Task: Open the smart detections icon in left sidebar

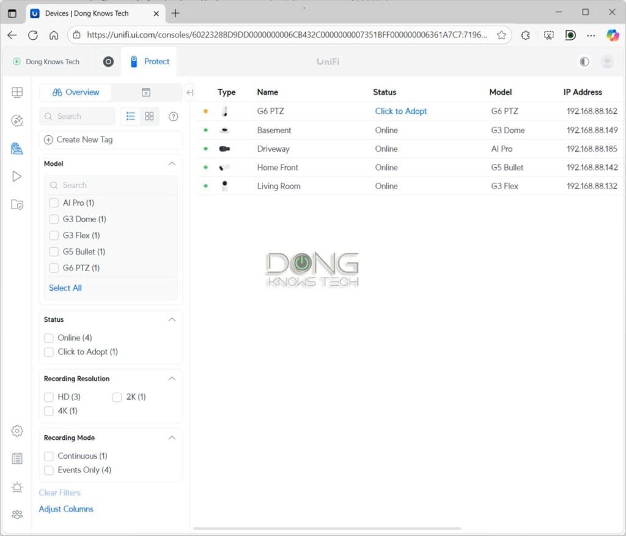Action: [x=17, y=121]
